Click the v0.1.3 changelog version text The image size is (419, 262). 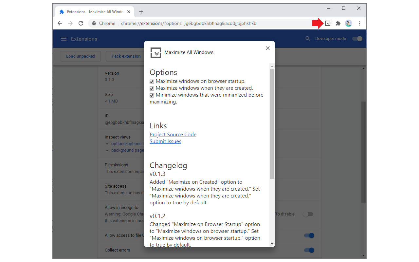tap(157, 174)
